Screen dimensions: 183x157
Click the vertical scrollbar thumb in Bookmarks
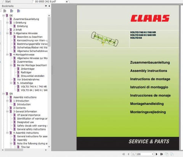click(49, 32)
